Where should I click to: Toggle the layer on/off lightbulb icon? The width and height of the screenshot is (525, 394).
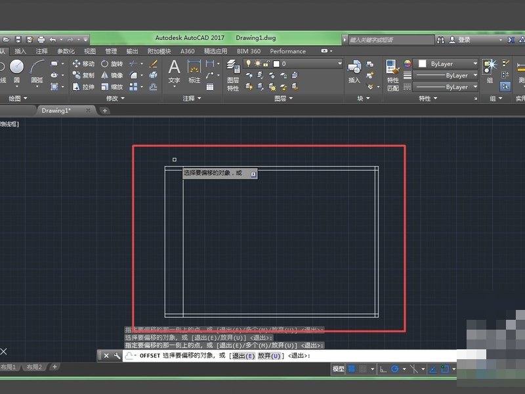[x=249, y=63]
